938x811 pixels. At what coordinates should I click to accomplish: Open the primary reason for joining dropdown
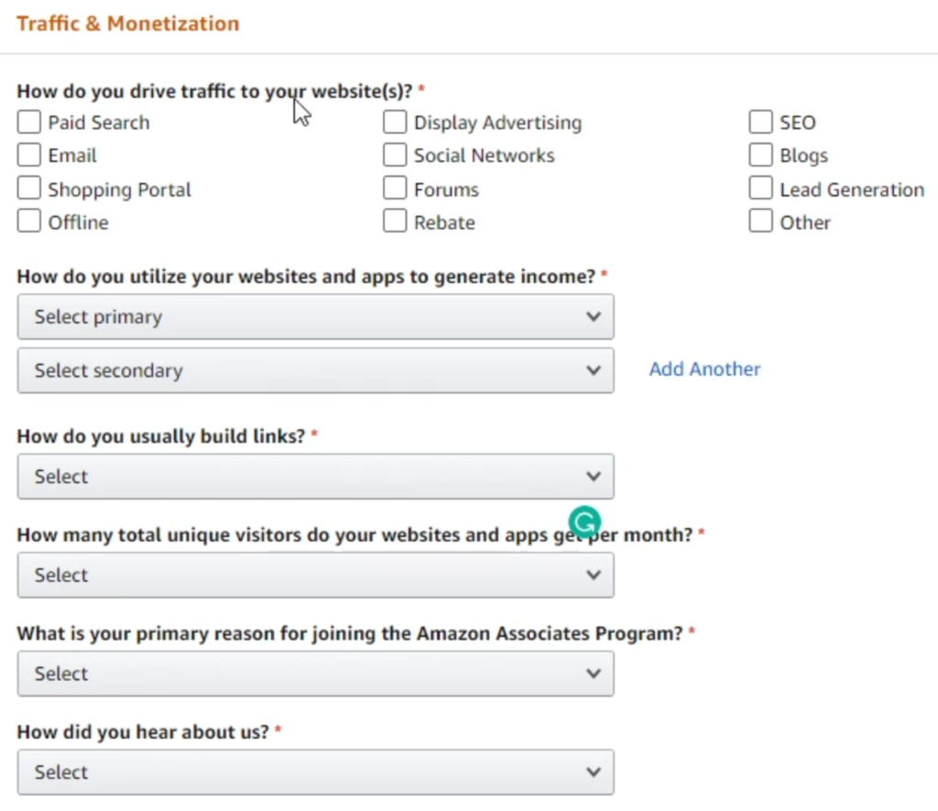pyautogui.click(x=315, y=674)
